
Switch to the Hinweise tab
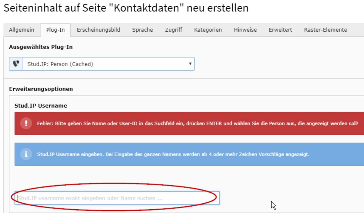tap(245, 30)
